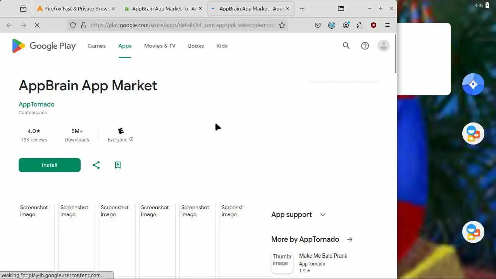Open See more by AppTornado arrow
This screenshot has width=496, height=279.
[350, 239]
